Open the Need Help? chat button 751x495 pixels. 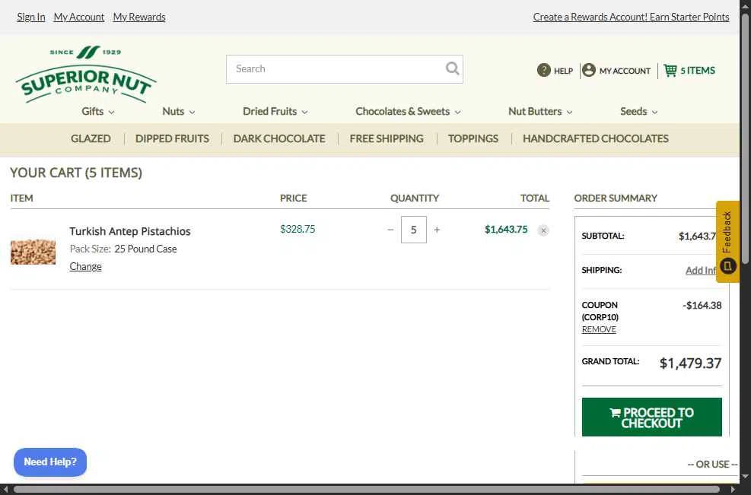coord(50,462)
